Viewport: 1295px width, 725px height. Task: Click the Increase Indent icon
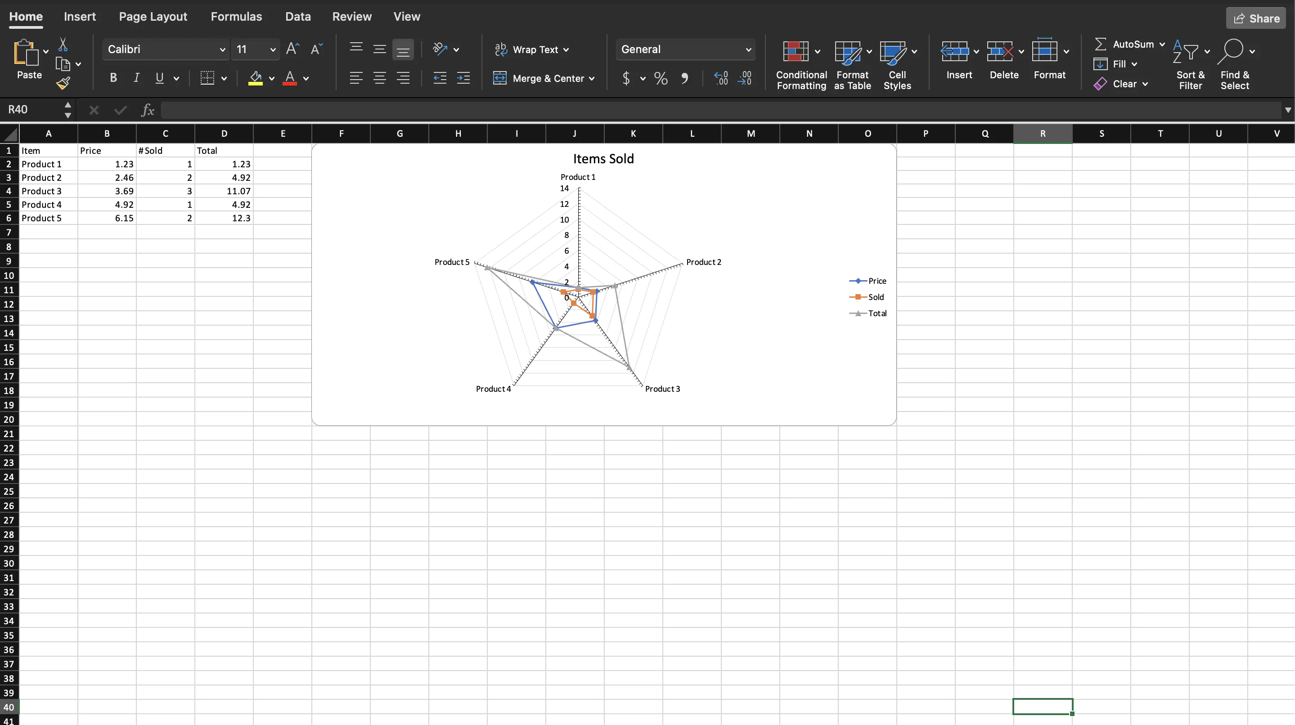coord(463,78)
